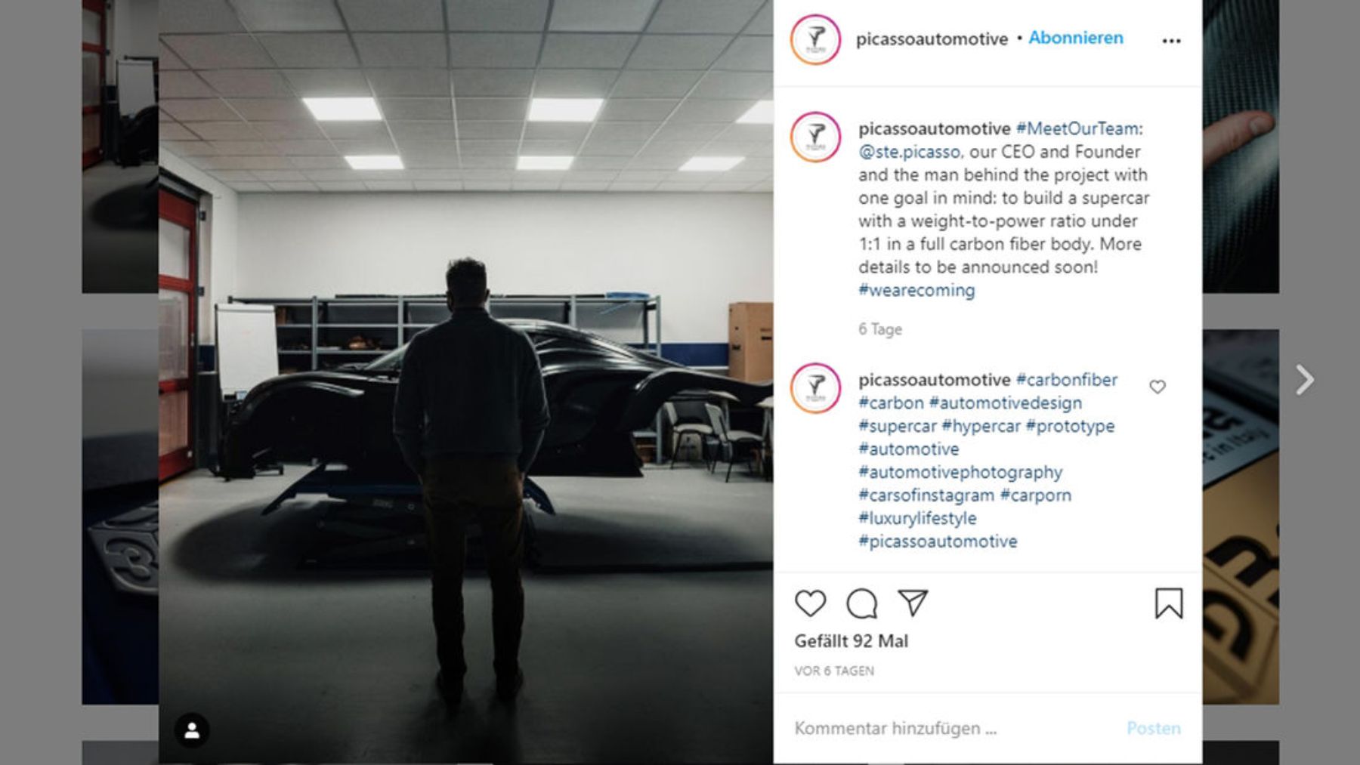The width and height of the screenshot is (1360, 765).
Task: Show tagged people icon on the photo
Action: [x=192, y=730]
